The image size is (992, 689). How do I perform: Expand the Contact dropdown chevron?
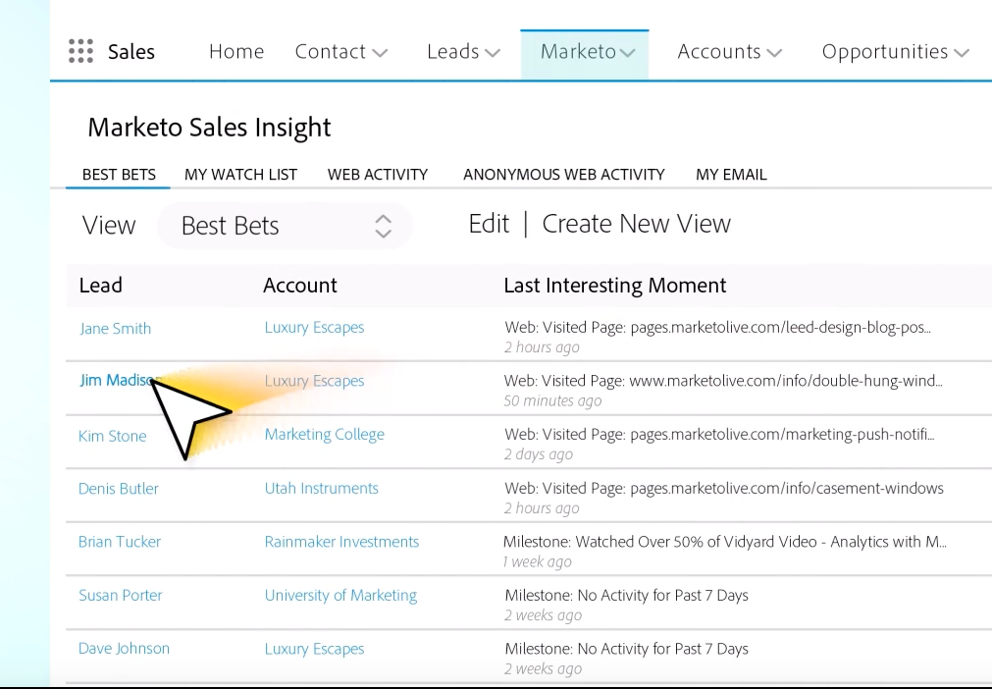pyautogui.click(x=380, y=53)
